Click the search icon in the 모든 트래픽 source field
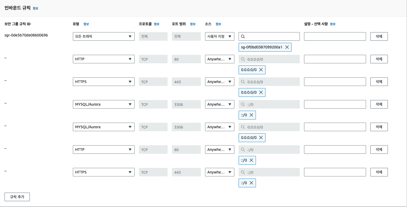The height and width of the screenshot is (207, 407). (243, 36)
